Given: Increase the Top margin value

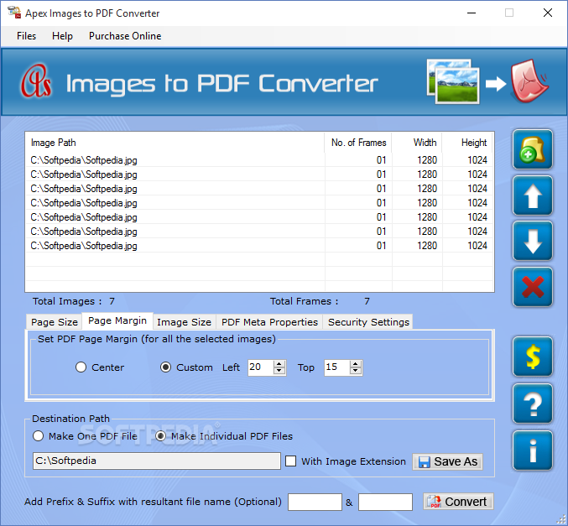Looking at the screenshot, I should point(356,364).
